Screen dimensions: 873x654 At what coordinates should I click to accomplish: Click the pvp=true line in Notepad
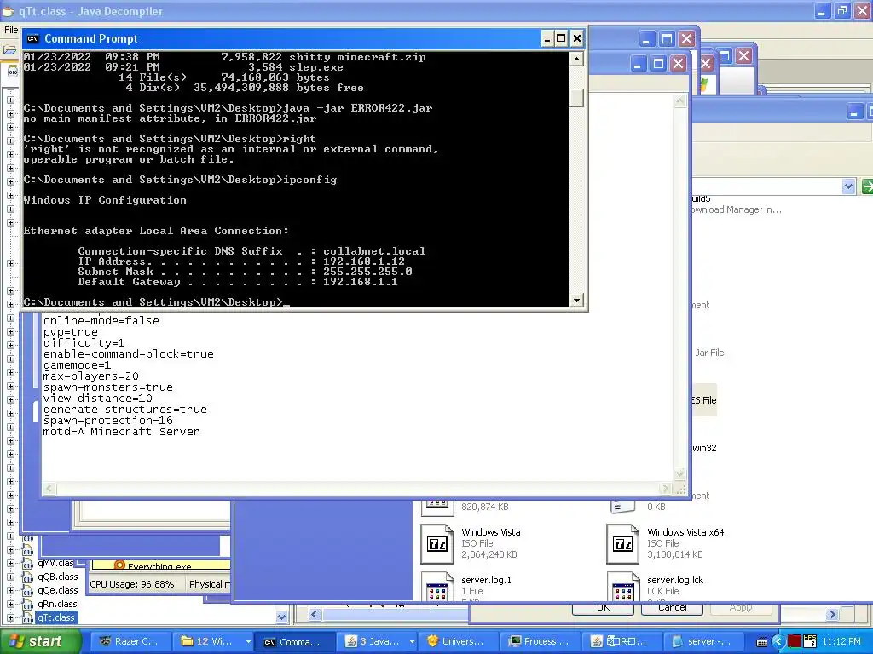click(x=70, y=332)
